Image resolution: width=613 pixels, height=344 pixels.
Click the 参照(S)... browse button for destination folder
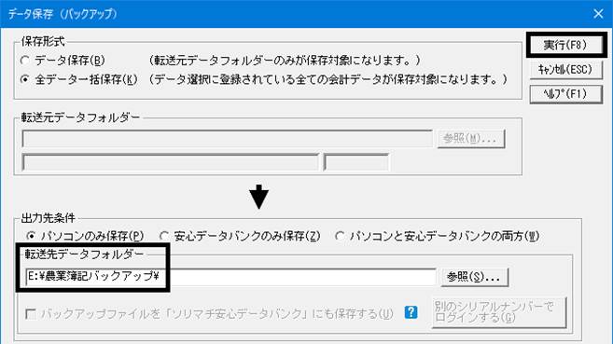point(474,277)
